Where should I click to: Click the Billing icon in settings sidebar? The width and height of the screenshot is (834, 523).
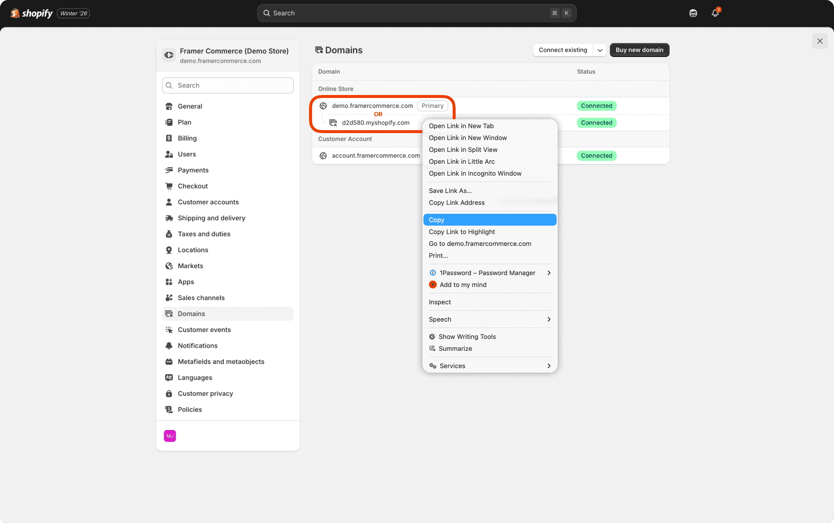(x=169, y=138)
